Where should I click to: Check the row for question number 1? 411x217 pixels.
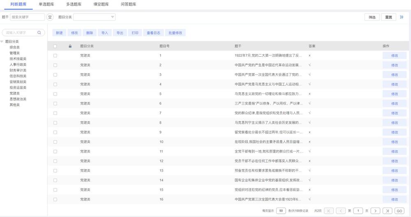point(55,55)
